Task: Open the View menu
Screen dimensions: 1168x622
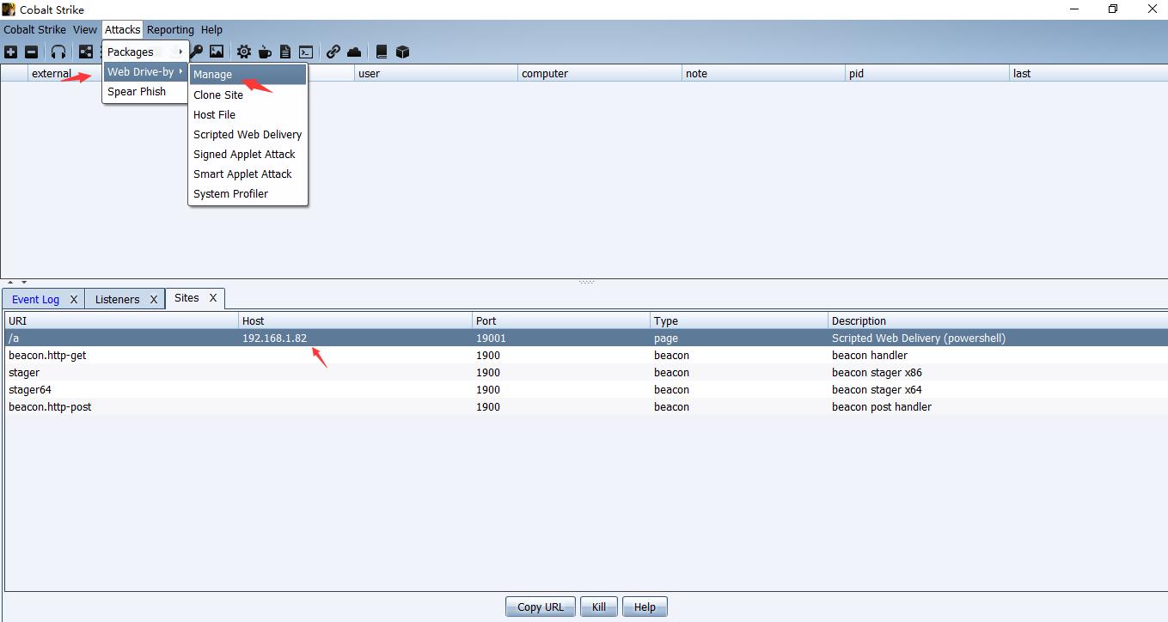Action: (x=85, y=29)
